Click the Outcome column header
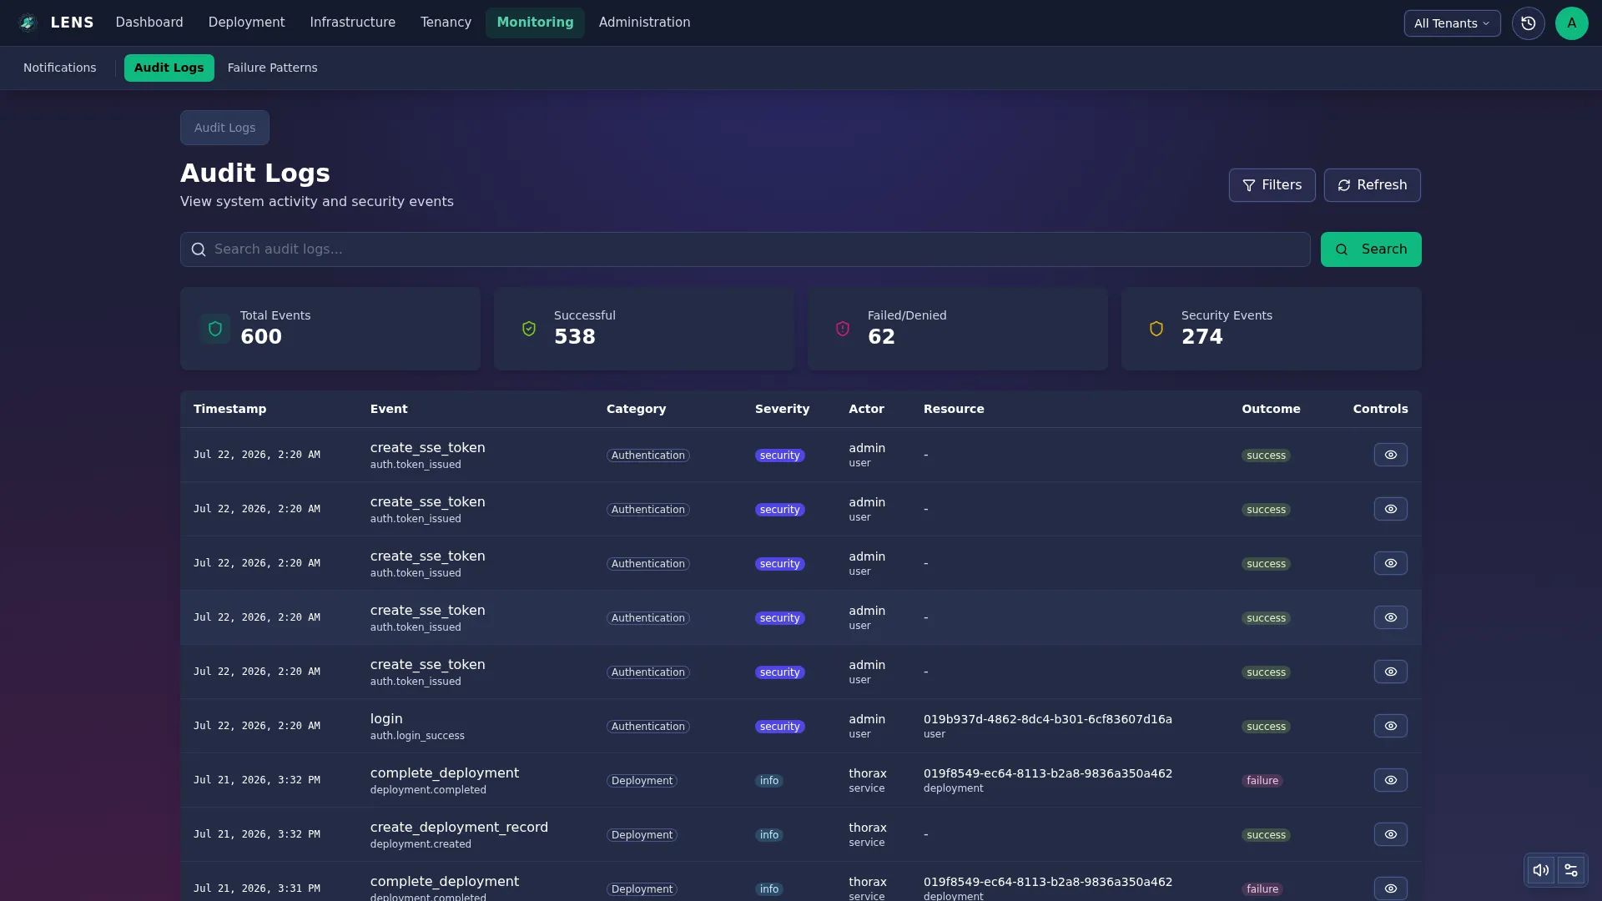Viewport: 1602px width, 901px height. click(1271, 409)
